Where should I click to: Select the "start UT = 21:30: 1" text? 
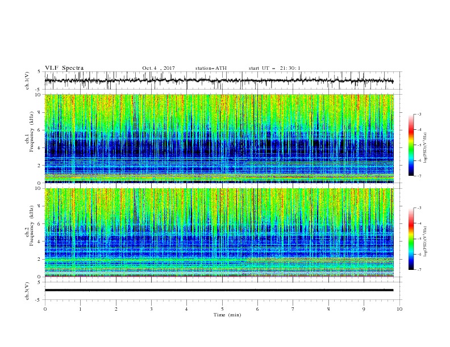[274, 68]
